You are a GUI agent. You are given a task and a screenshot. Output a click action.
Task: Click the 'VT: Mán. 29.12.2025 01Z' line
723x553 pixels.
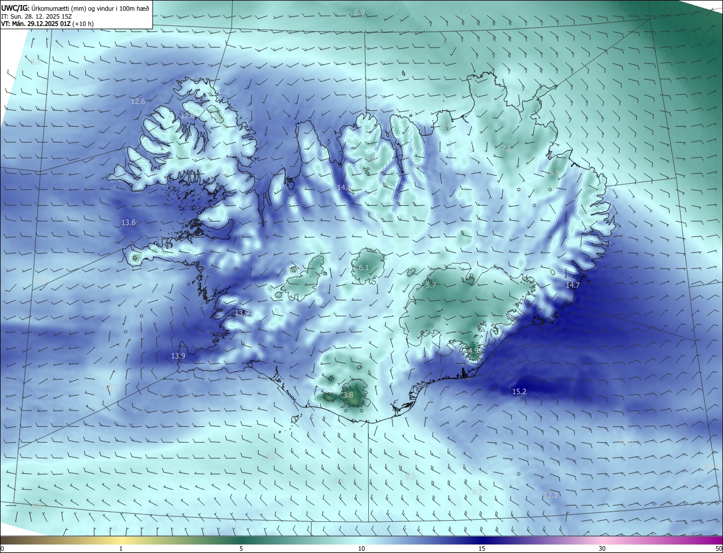[37, 24]
